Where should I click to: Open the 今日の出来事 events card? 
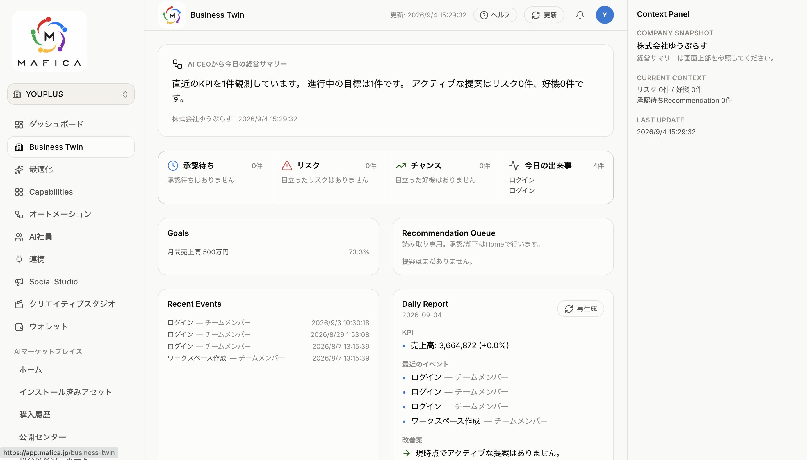click(557, 177)
